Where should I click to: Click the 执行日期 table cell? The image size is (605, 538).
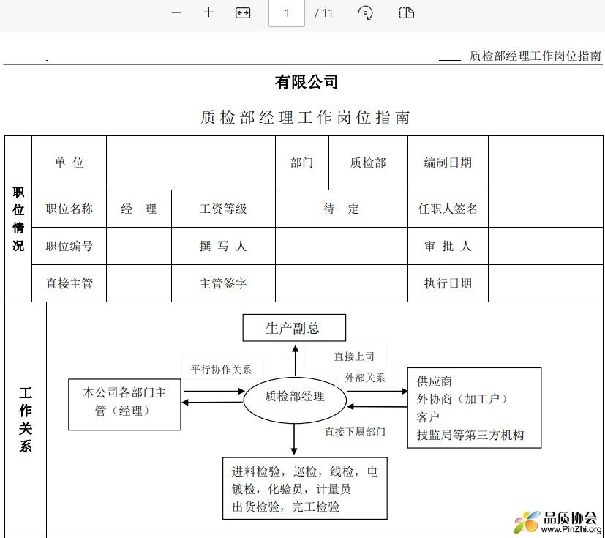448,283
